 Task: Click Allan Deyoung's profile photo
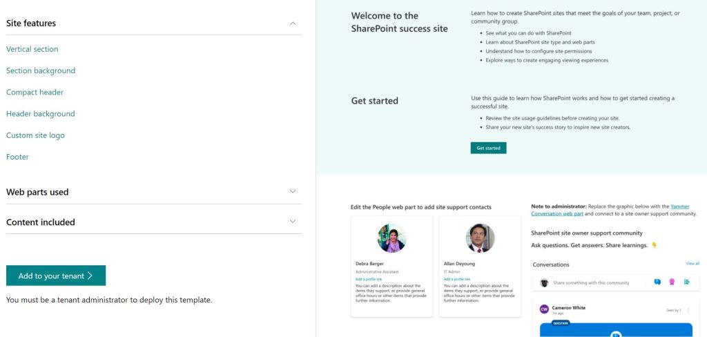click(x=480, y=238)
